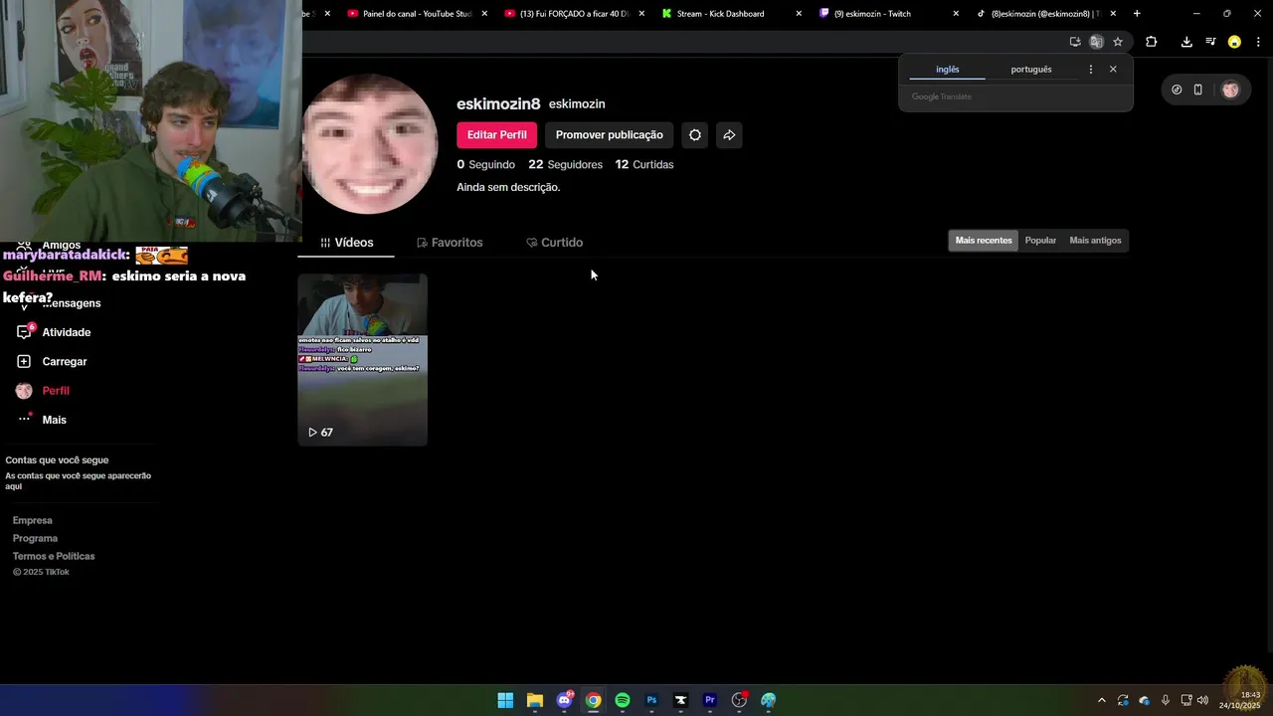Switch to the Vídeos tab

346,243
